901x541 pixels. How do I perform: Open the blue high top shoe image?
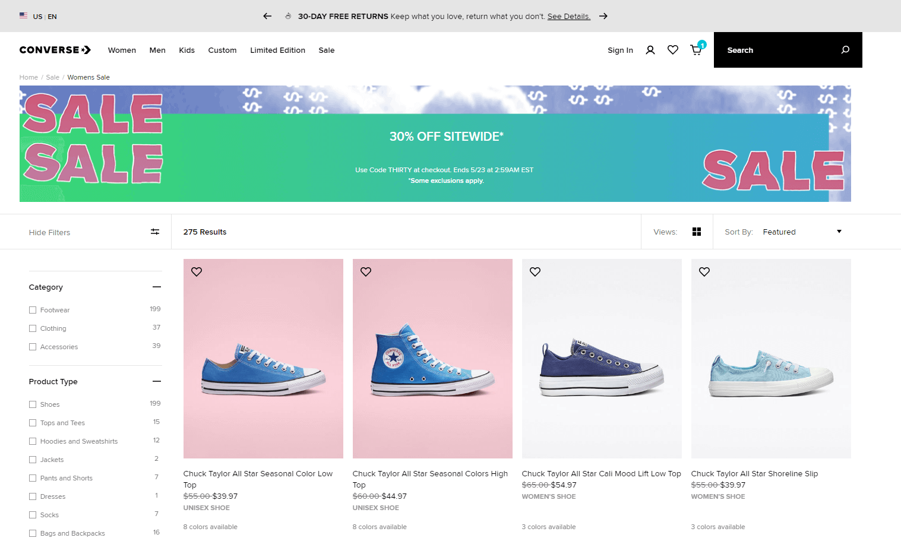click(432, 359)
